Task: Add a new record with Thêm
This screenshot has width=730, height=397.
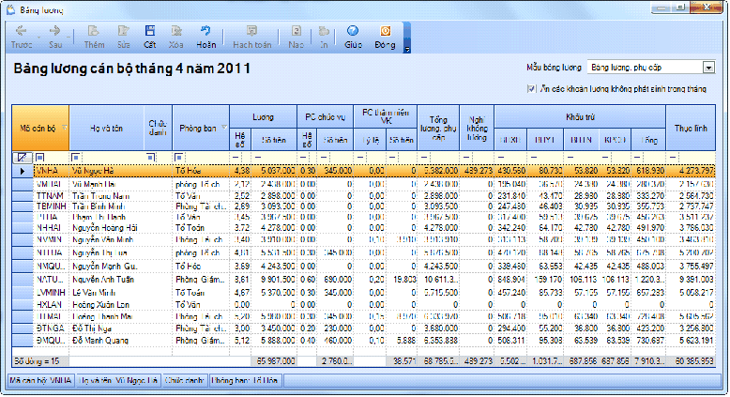Action: pyautogui.click(x=94, y=38)
